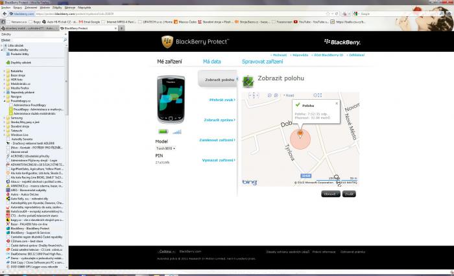Switch to the Má data tab
The height and width of the screenshot is (276, 454).
pyautogui.click(x=212, y=62)
